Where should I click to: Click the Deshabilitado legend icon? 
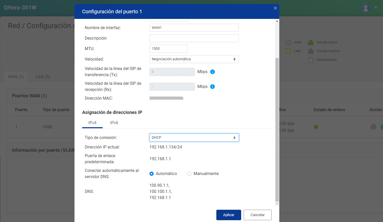[311, 60]
